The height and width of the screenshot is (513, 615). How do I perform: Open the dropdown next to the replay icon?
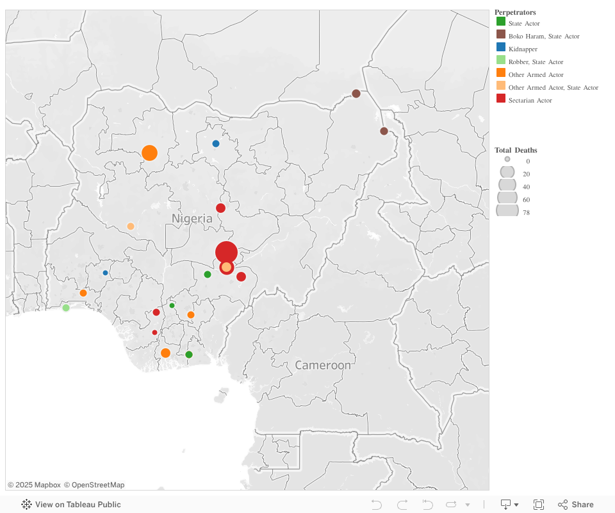468,505
